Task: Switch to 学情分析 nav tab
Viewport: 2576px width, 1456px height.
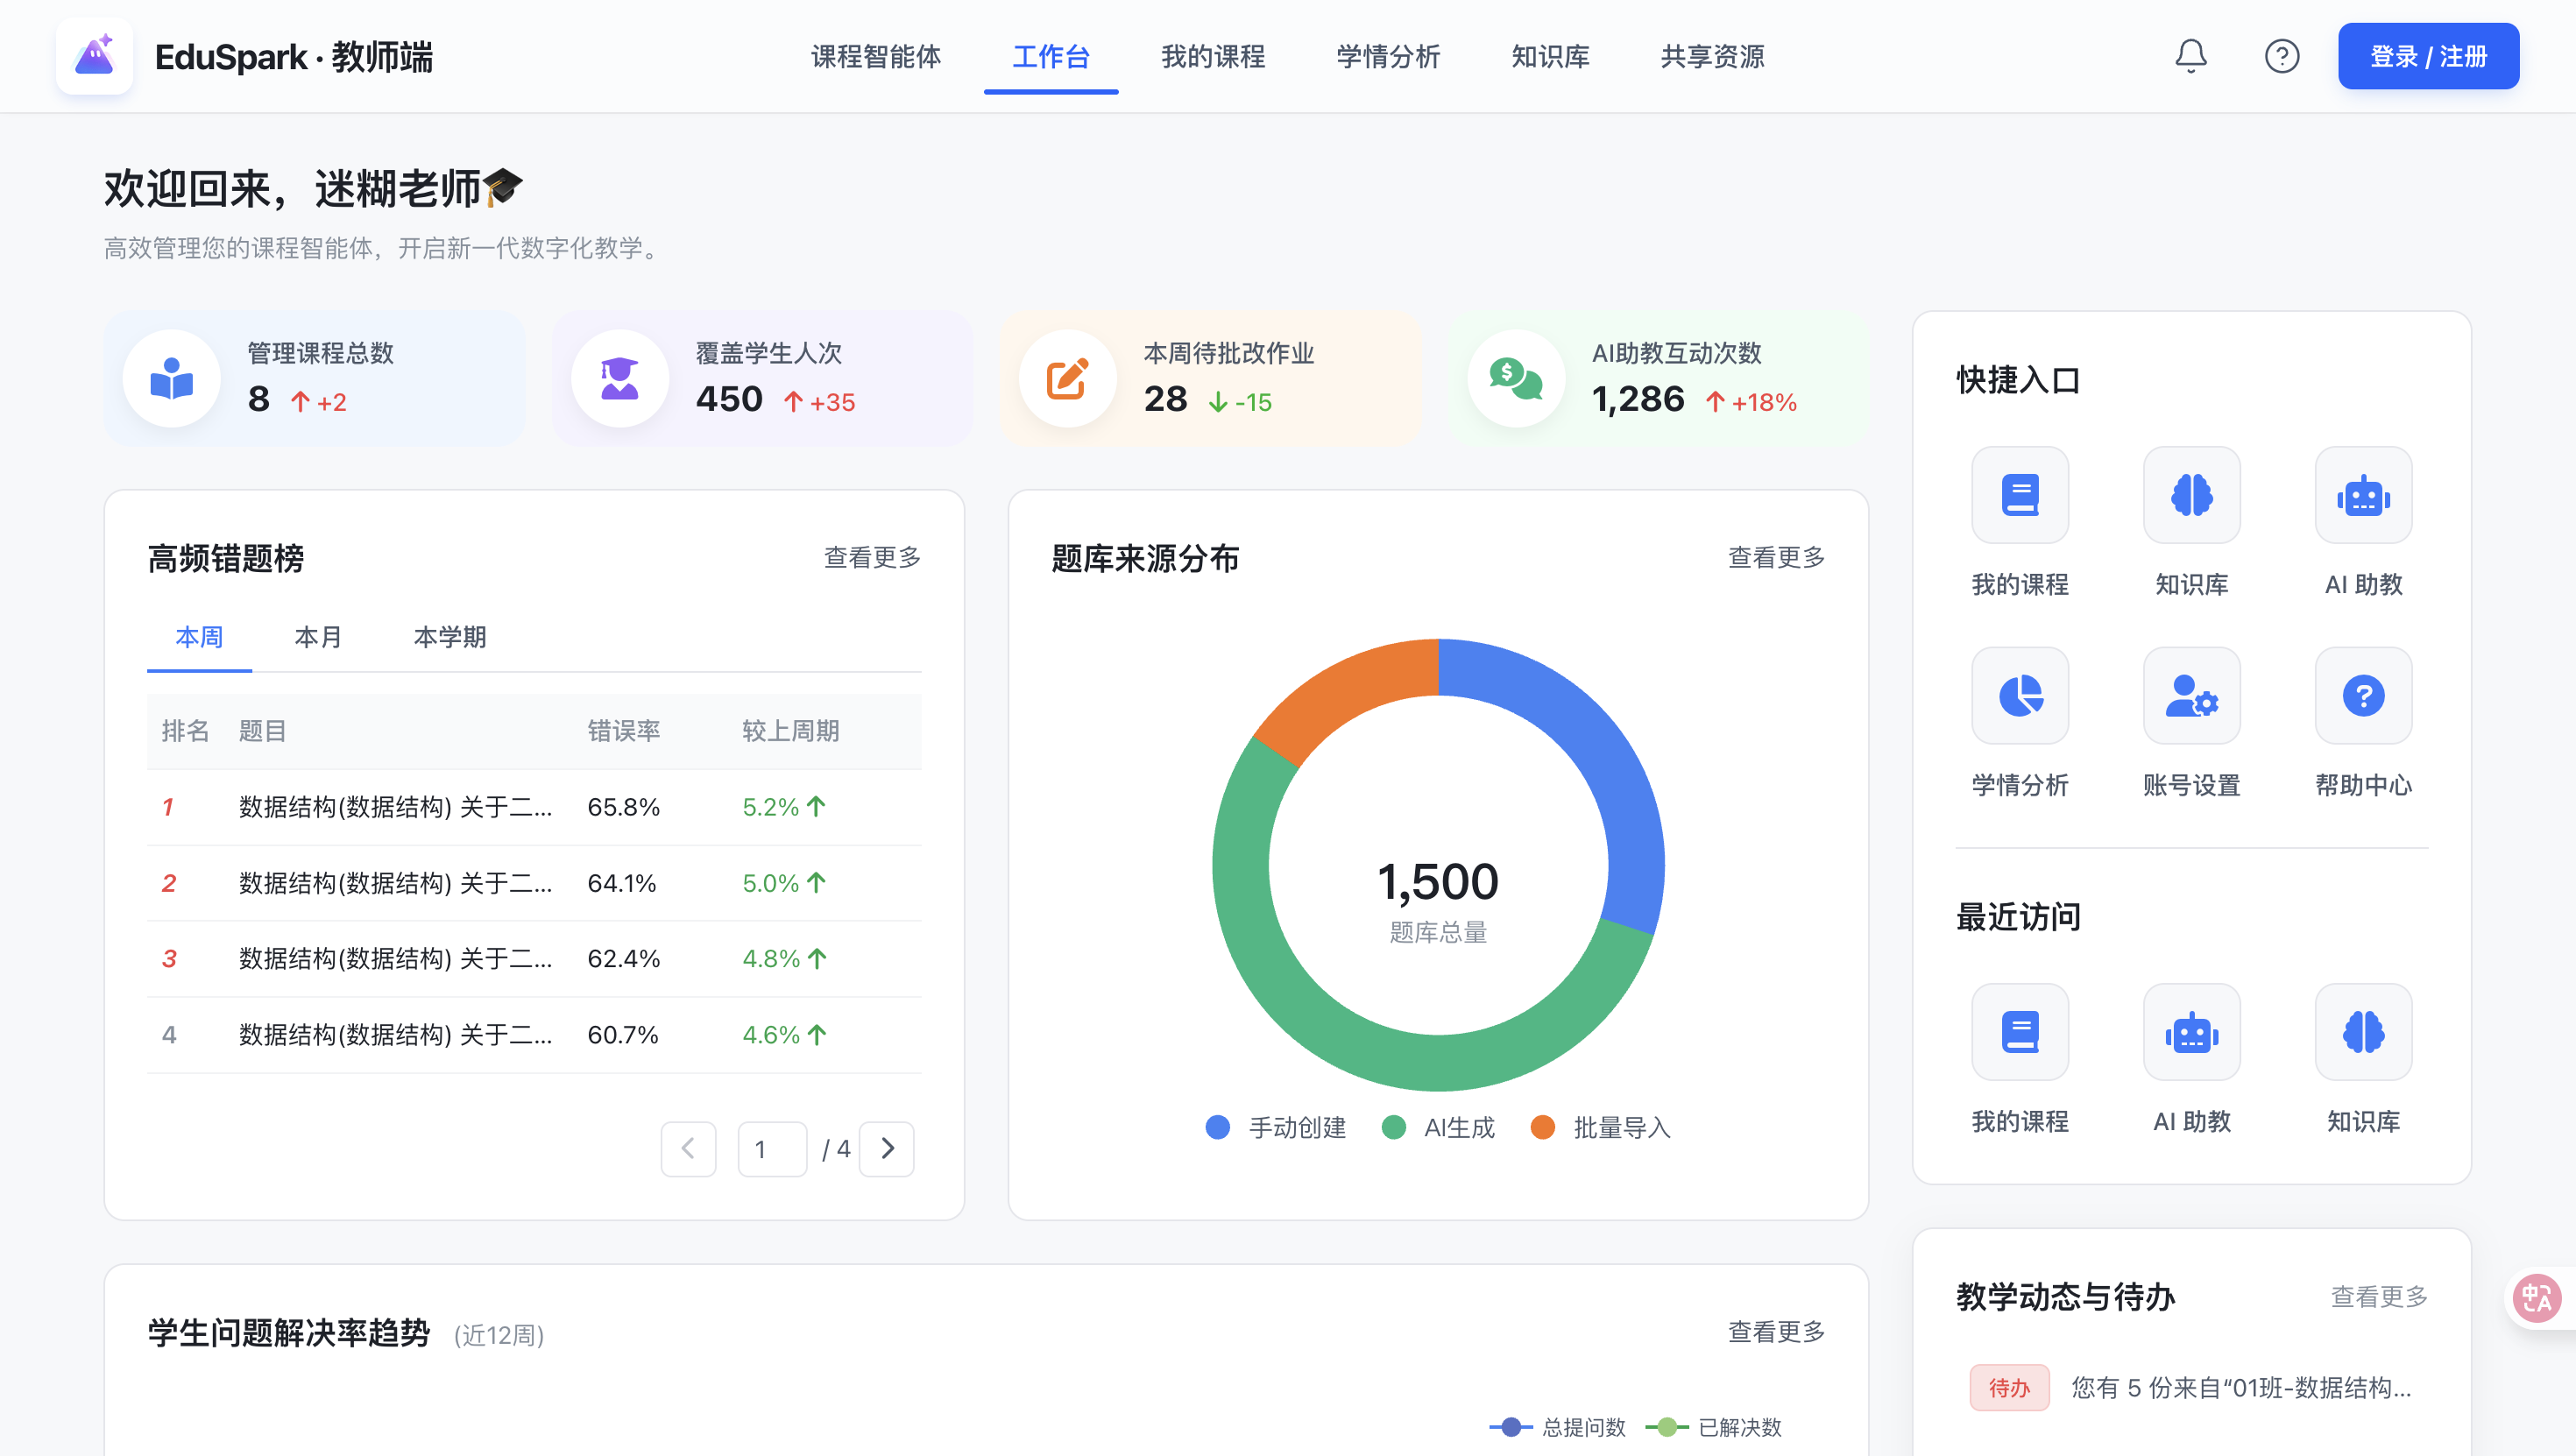Action: 1388,57
